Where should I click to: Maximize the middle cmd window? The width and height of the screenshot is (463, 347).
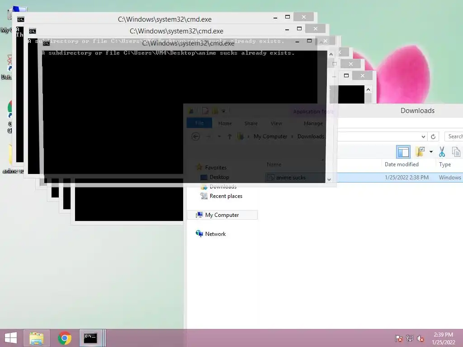point(299,28)
